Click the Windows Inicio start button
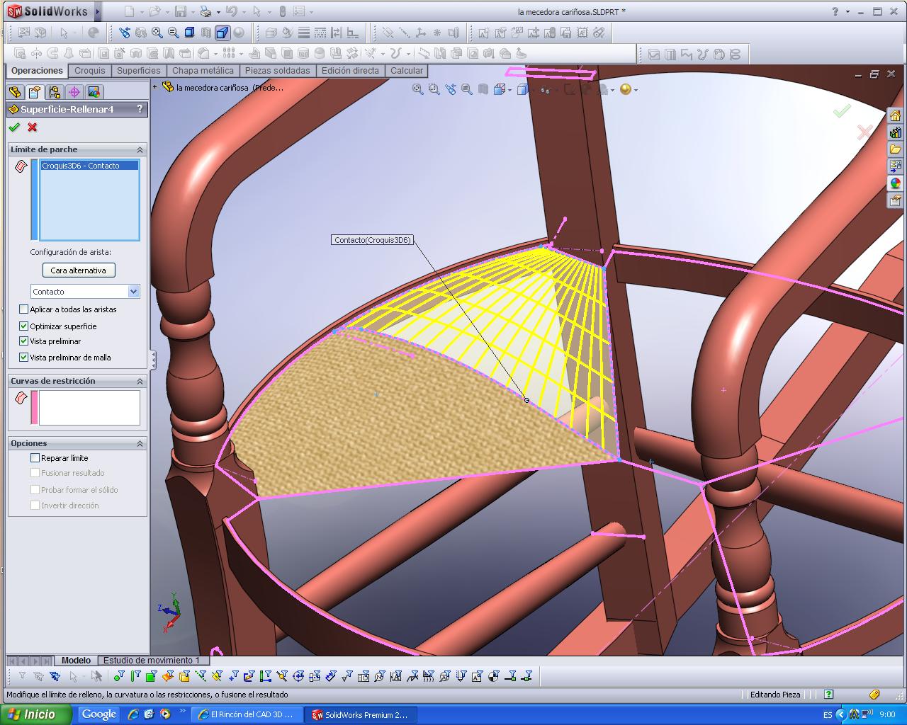 [35, 714]
